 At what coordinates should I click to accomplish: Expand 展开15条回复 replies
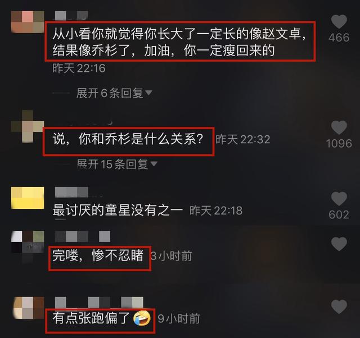coord(112,164)
